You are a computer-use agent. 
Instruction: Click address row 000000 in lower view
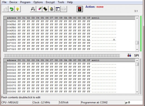click(x=61, y=64)
